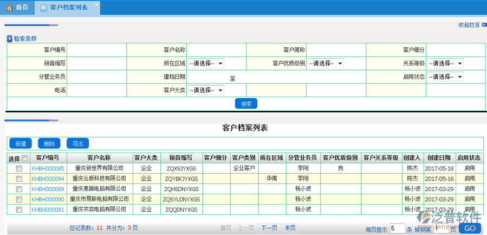Click the 客户编号 search input field
Screen dimensions: 487x235
click(x=96, y=49)
